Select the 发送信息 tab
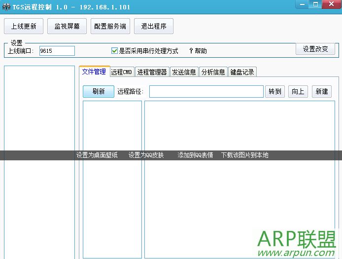Screen dimensions: 342x259 point(184,72)
